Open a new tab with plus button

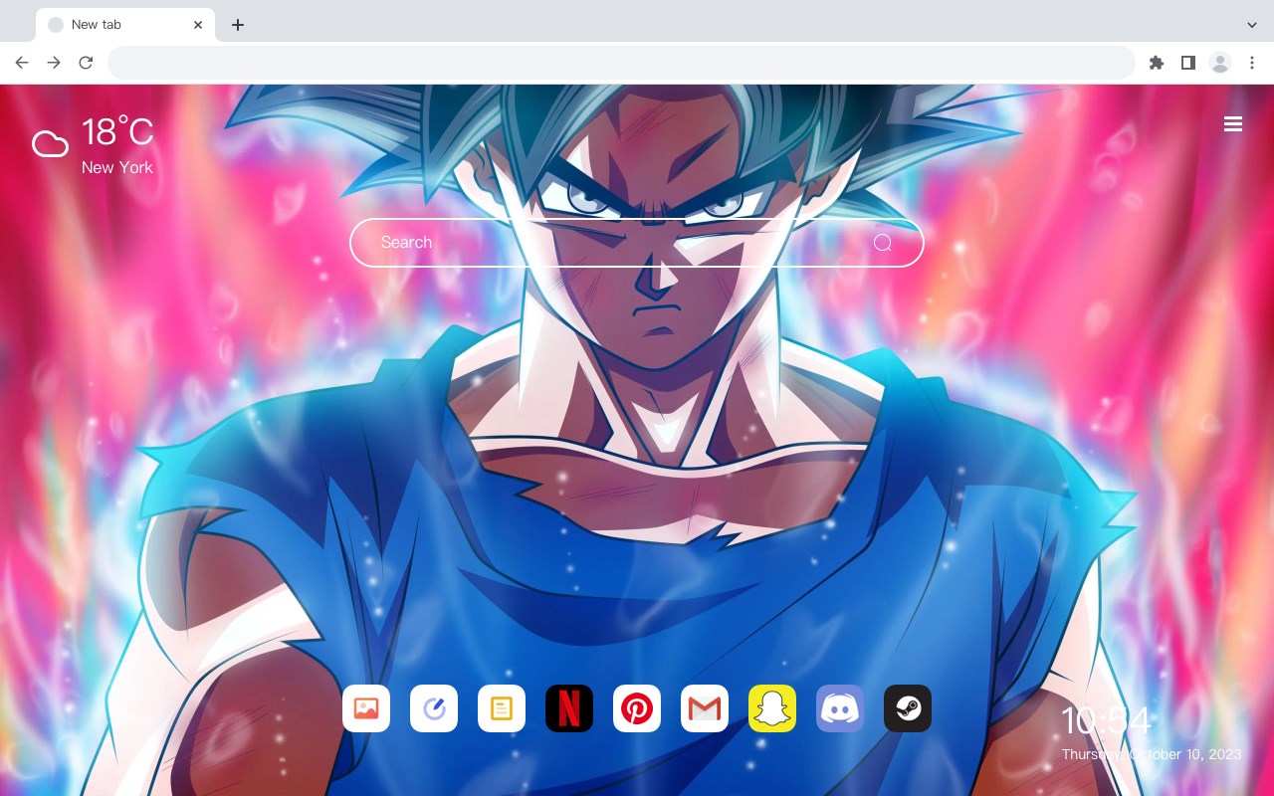click(x=237, y=25)
